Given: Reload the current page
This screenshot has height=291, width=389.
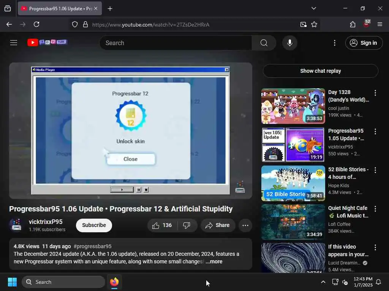Looking at the screenshot, I should pyautogui.click(x=36, y=24).
